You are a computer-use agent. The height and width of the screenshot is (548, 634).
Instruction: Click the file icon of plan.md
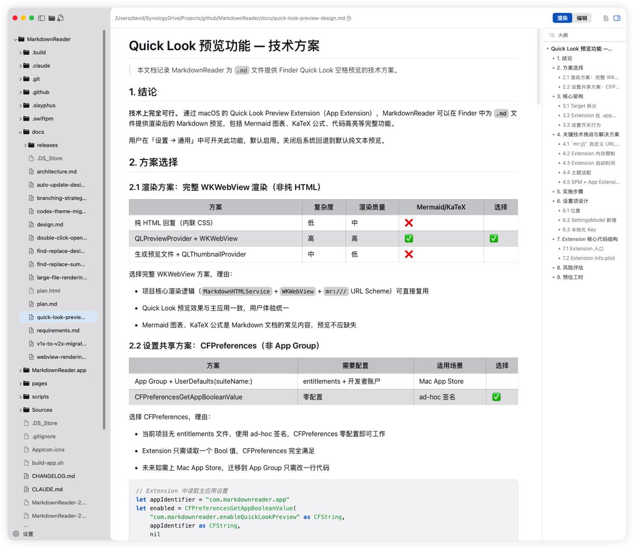[x=31, y=304]
